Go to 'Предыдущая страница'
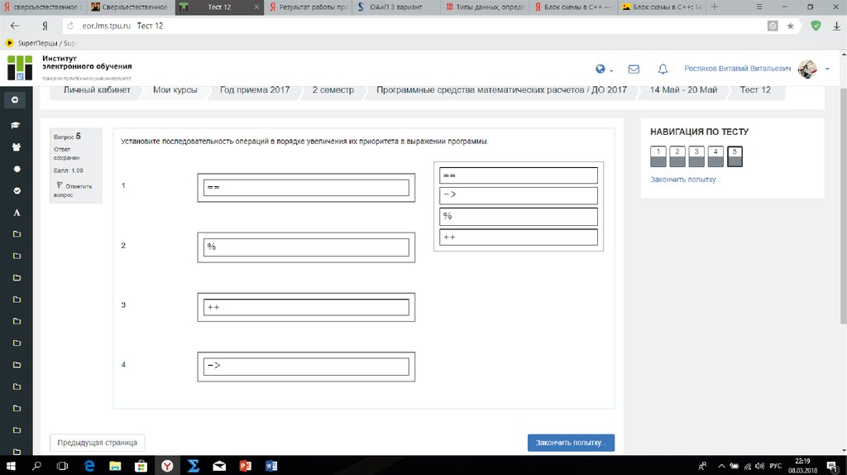Viewport: 847px width, 475px height. tap(98, 443)
